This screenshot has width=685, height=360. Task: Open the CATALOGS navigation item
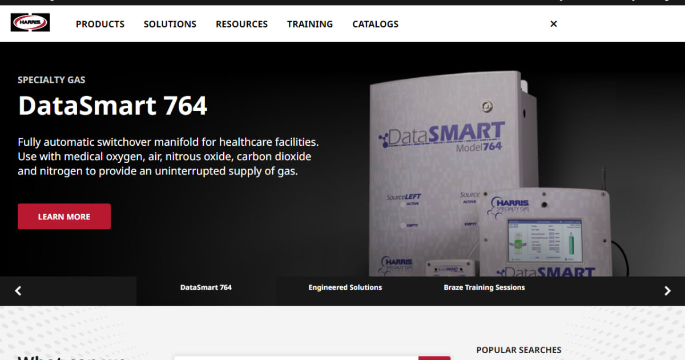[x=376, y=24]
